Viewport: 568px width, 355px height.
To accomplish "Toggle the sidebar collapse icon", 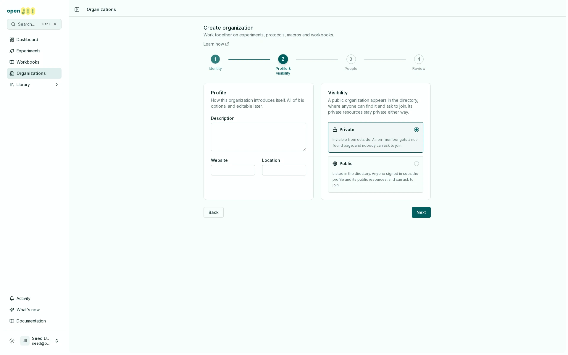I will (x=77, y=9).
